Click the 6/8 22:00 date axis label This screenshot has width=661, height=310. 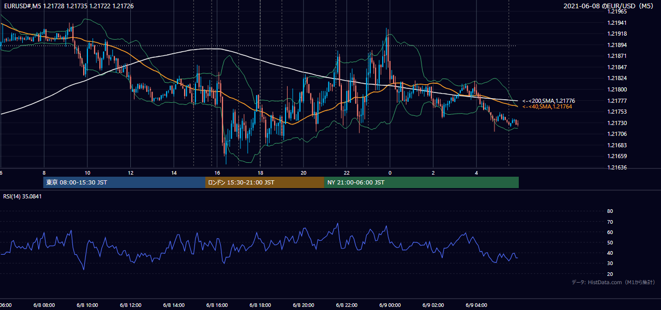[x=347, y=305]
